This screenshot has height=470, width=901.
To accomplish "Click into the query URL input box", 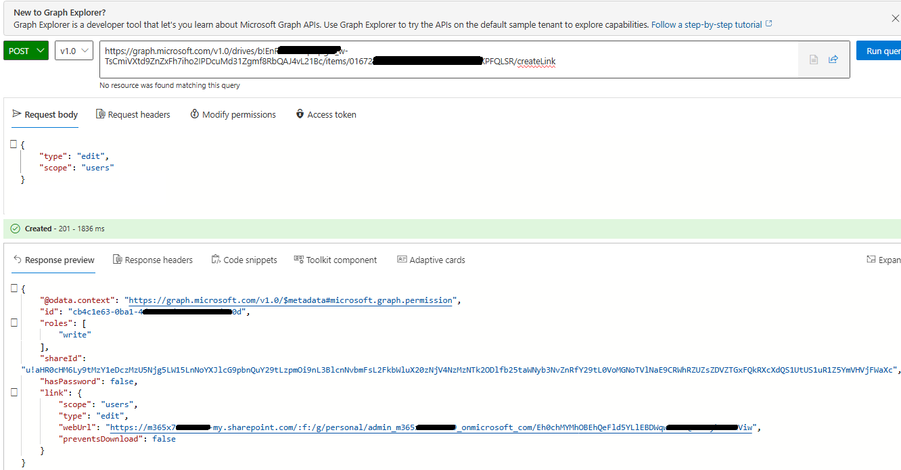I will tap(448, 60).
